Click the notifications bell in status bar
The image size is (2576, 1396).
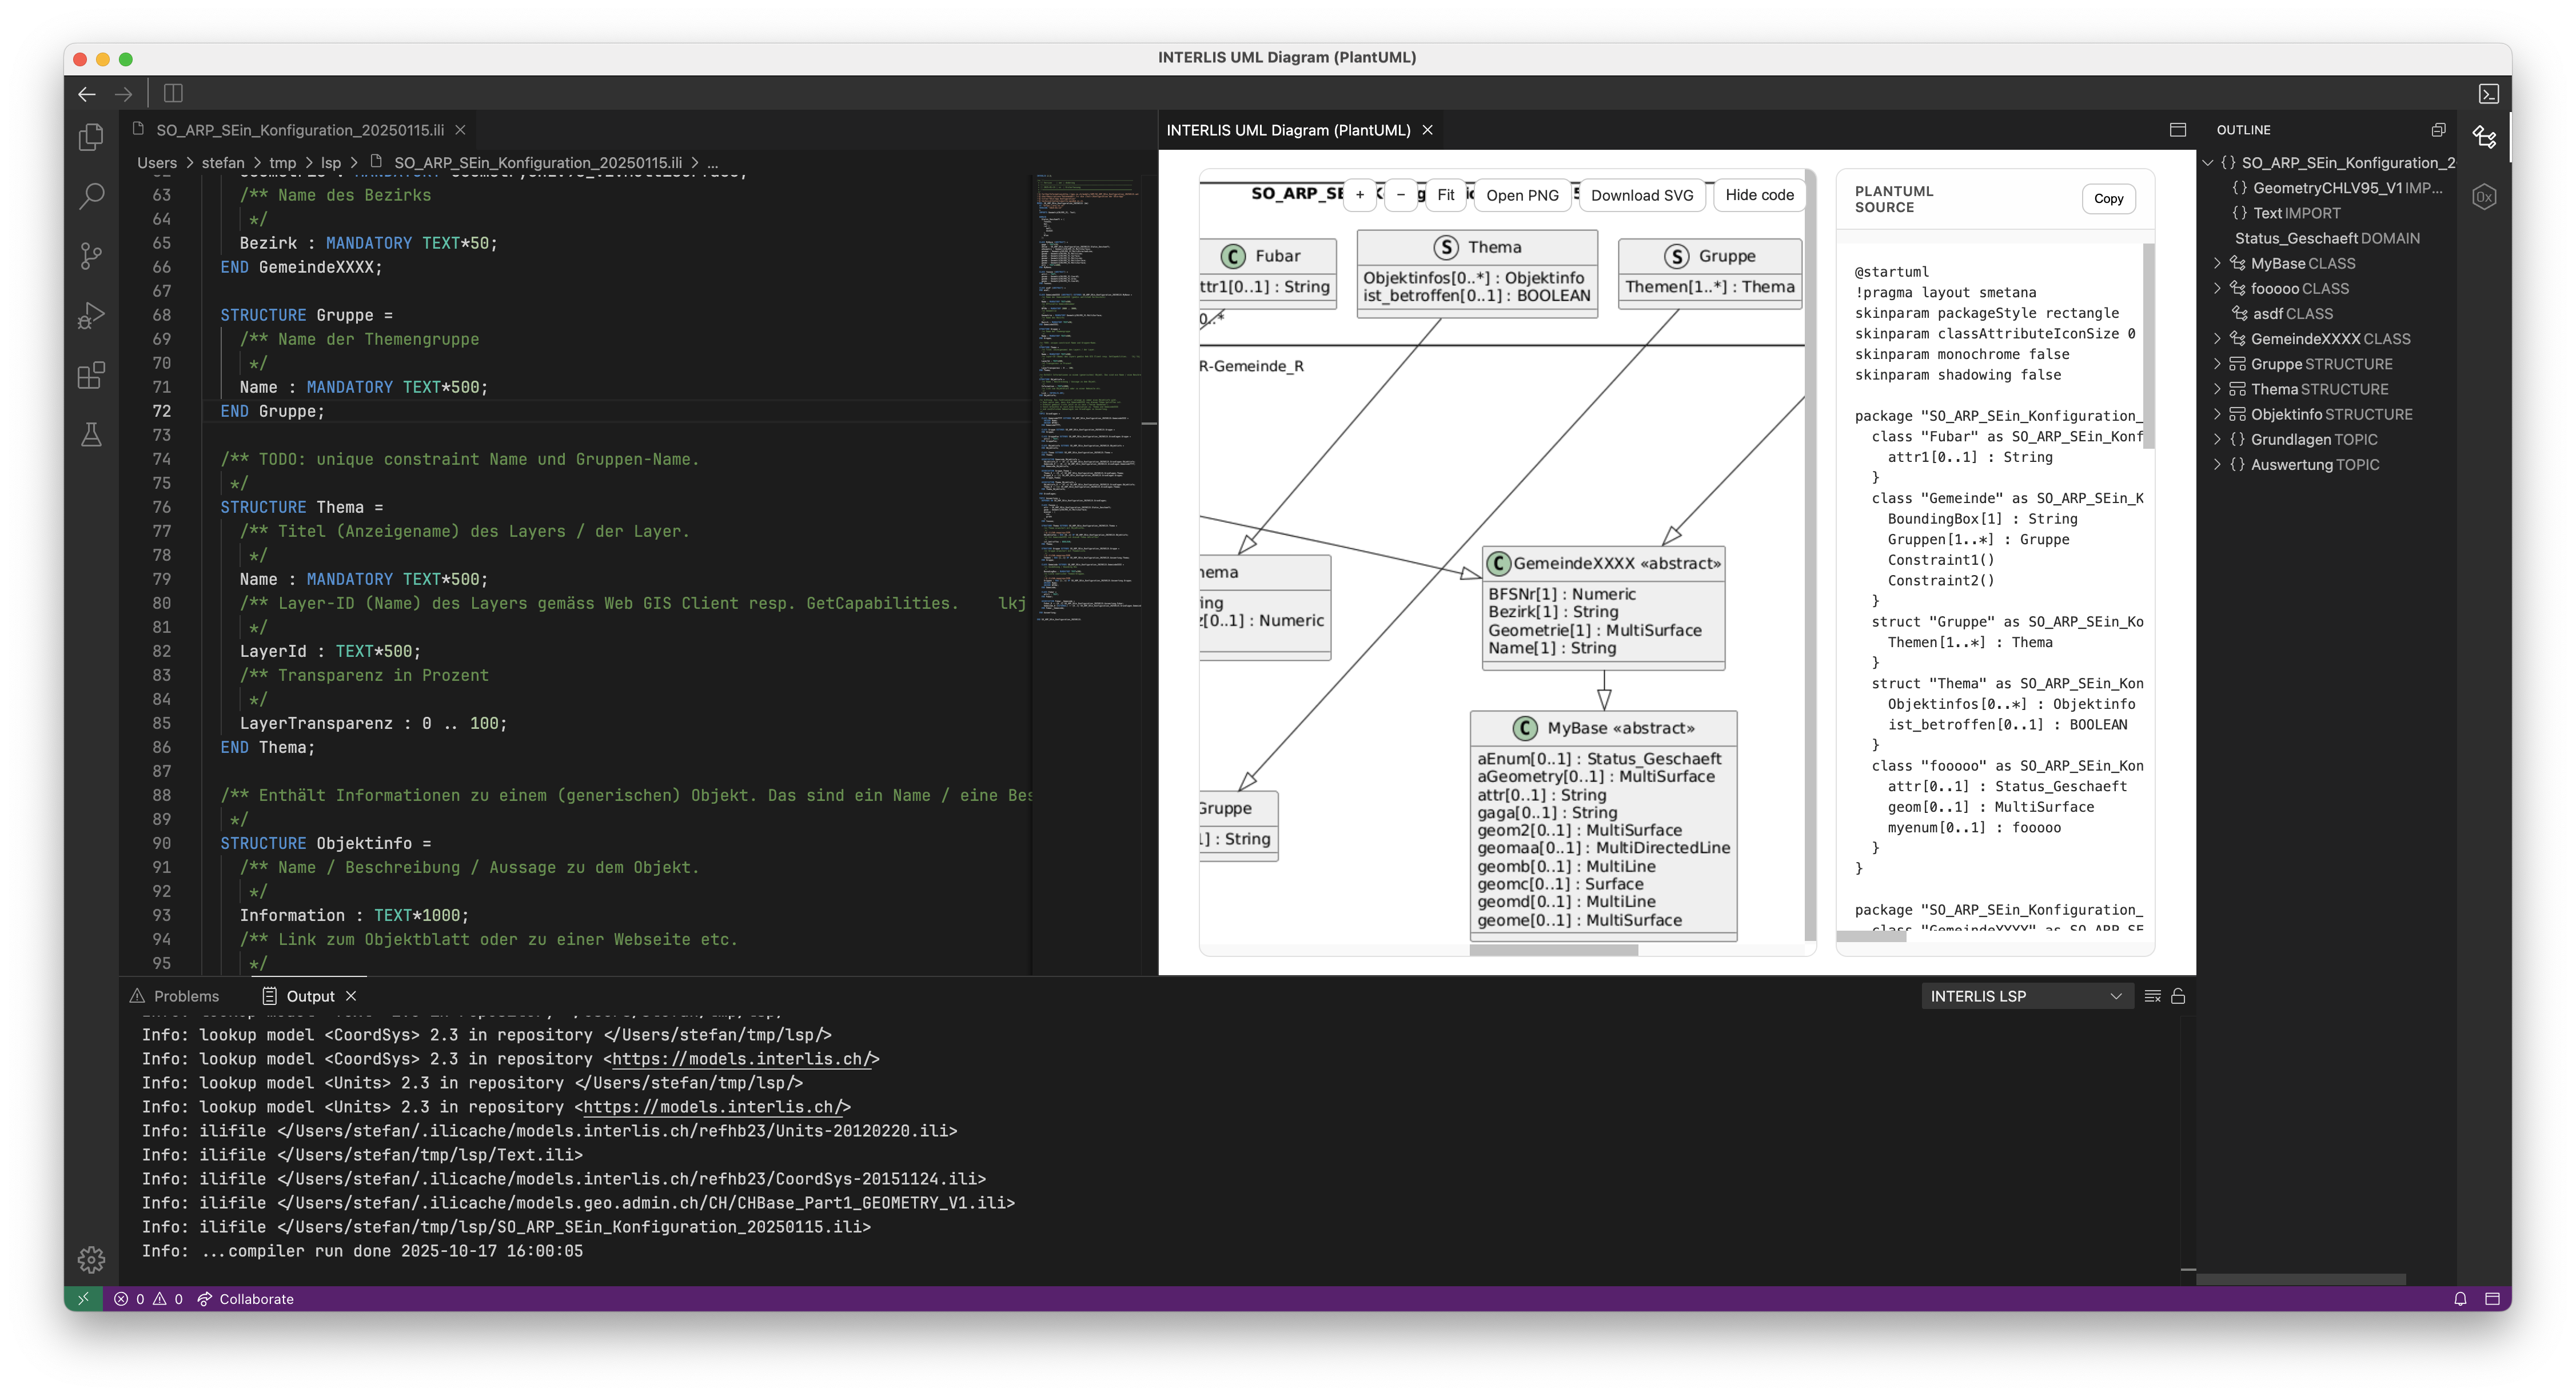(x=2460, y=1299)
